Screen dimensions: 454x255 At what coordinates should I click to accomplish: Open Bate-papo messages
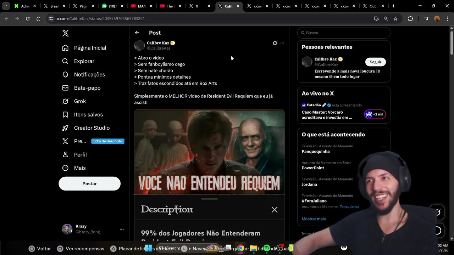coord(81,88)
